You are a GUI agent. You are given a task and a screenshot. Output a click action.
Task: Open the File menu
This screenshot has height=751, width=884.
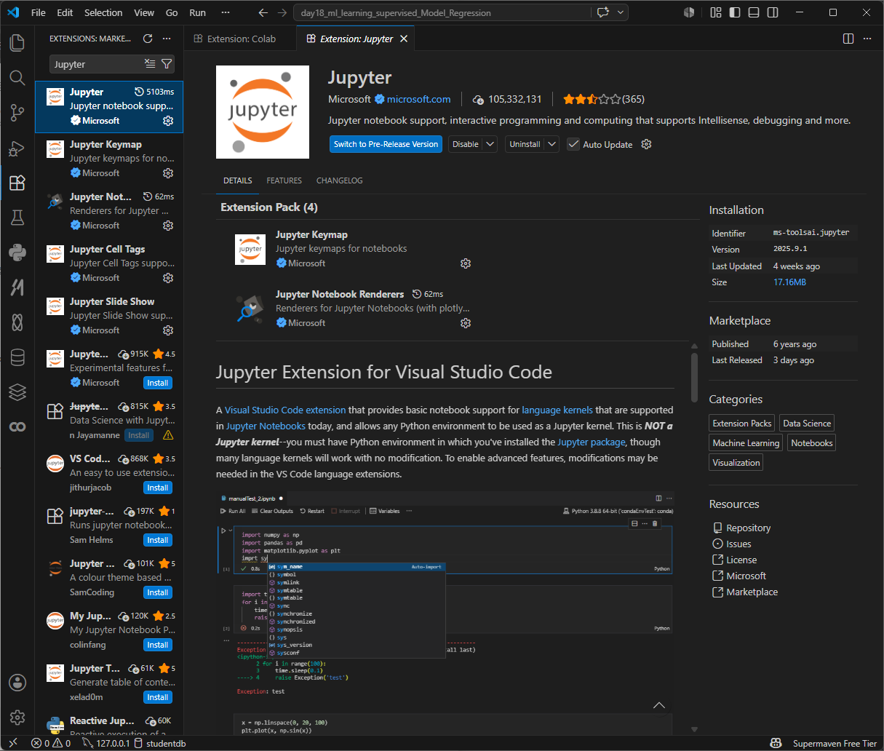coord(39,12)
